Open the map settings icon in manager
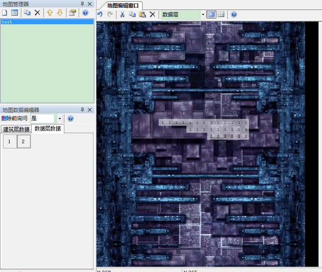Screen dimensions: 322x272 click(x=73, y=13)
